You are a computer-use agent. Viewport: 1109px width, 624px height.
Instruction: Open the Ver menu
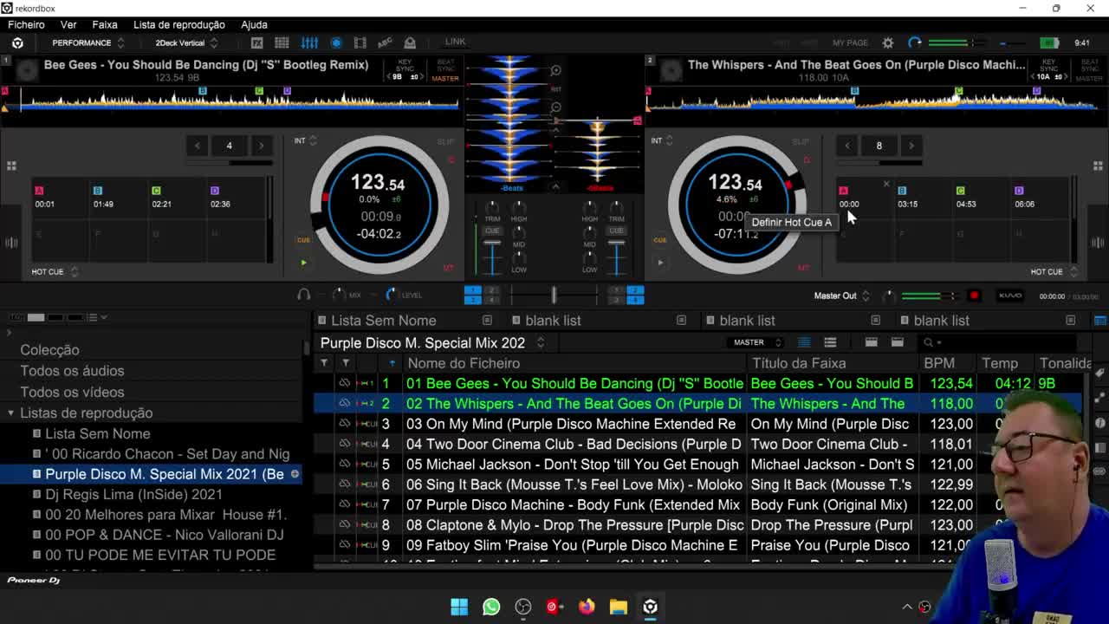(68, 24)
